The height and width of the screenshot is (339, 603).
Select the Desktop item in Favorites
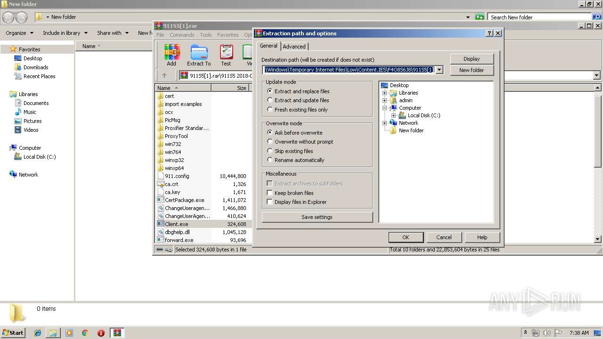[x=33, y=58]
